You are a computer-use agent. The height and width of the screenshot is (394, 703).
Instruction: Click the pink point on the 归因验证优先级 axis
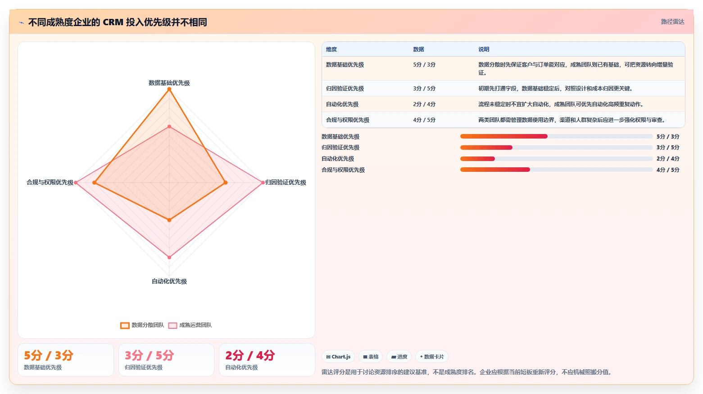pos(263,183)
